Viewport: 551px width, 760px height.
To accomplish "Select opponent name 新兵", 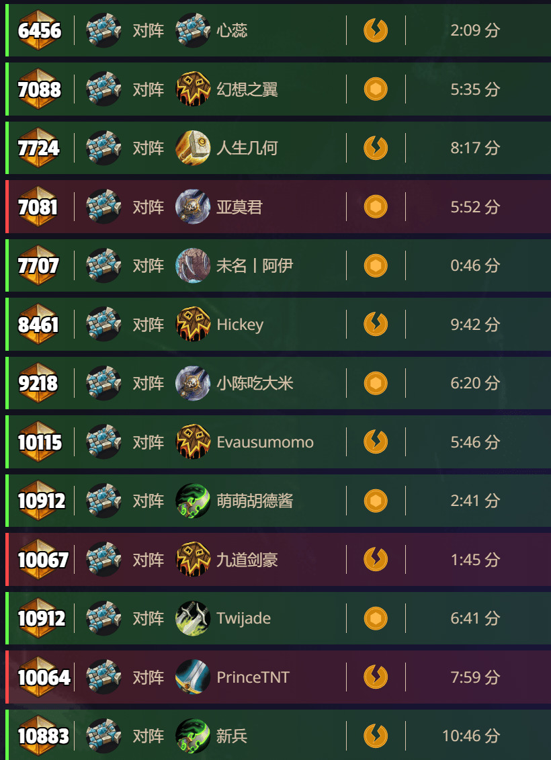I will coord(232,736).
